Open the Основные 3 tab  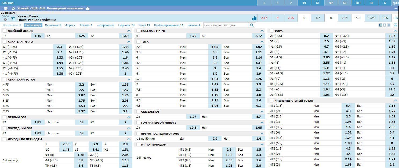(x=53, y=25)
